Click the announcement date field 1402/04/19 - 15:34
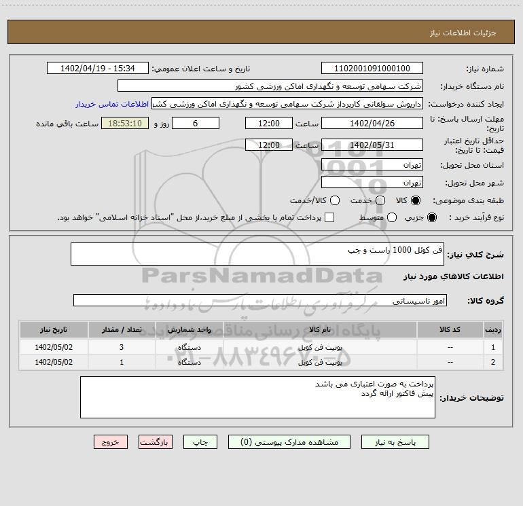This screenshot has width=523, height=506. [98, 68]
